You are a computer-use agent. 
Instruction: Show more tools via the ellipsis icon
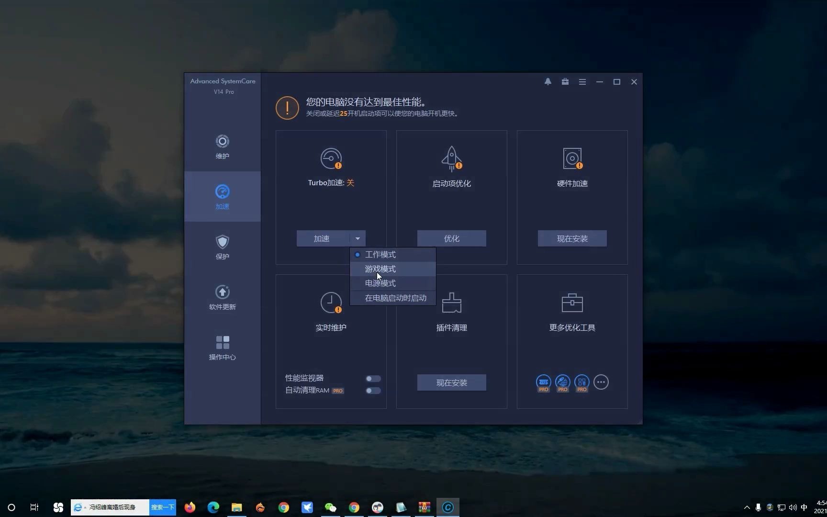tap(601, 382)
